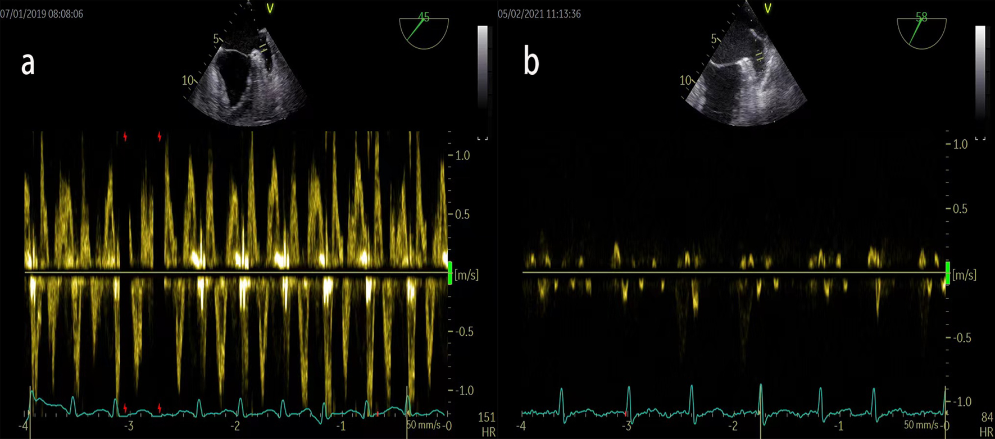995x439 pixels.
Task: Click the depth label 10 in panel a
Action: click(188, 81)
